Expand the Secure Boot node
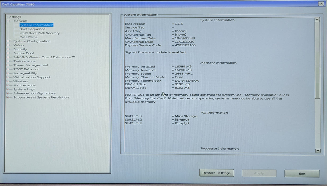 [x=8, y=53]
